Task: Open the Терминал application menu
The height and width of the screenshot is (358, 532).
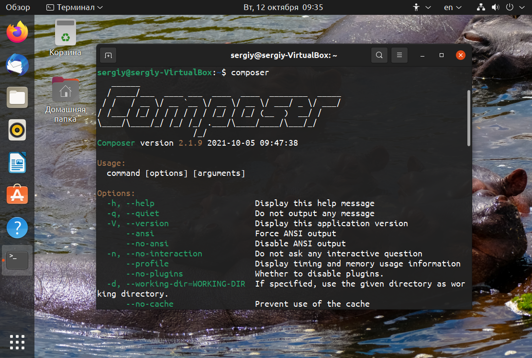Action: [74, 7]
